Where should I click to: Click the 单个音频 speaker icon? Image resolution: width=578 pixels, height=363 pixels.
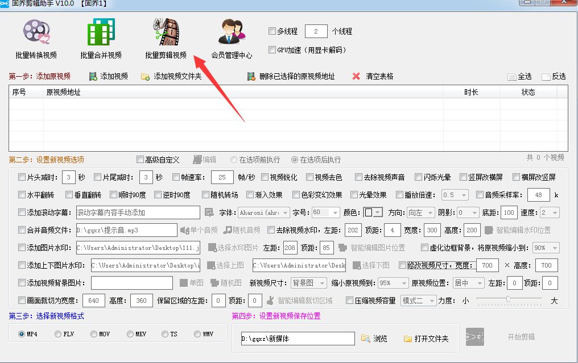tap(185, 230)
